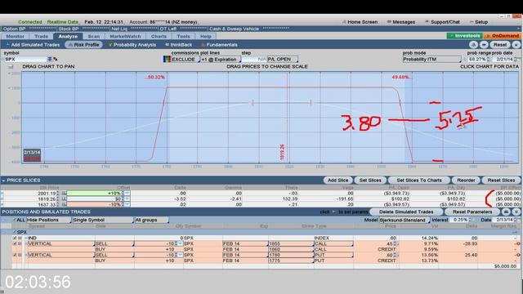Image resolution: width=523 pixels, height=294 pixels.
Task: Click the step N/A field
Action: 254,60
